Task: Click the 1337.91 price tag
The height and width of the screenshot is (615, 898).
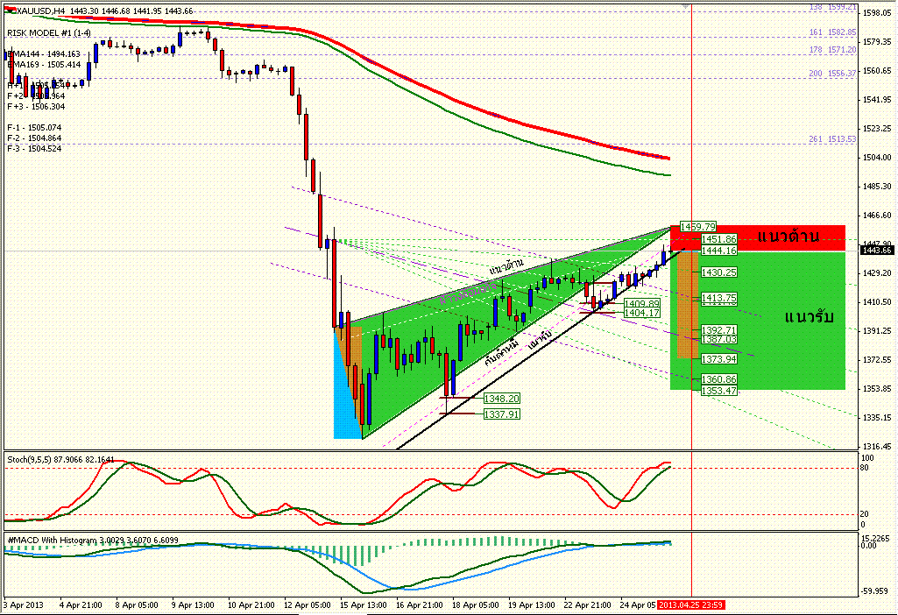Action: [x=502, y=414]
